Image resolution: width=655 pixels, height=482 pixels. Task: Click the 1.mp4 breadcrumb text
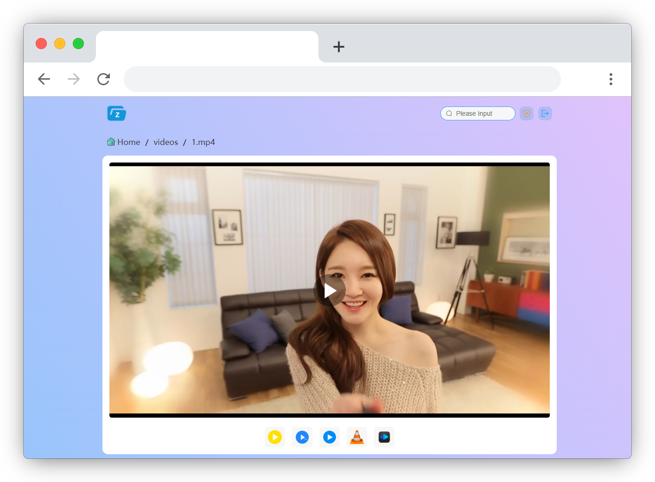click(203, 142)
